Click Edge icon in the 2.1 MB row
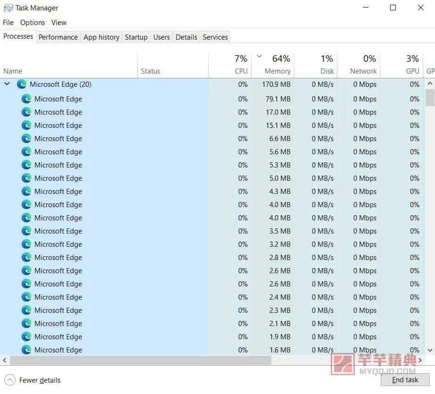 26,324
